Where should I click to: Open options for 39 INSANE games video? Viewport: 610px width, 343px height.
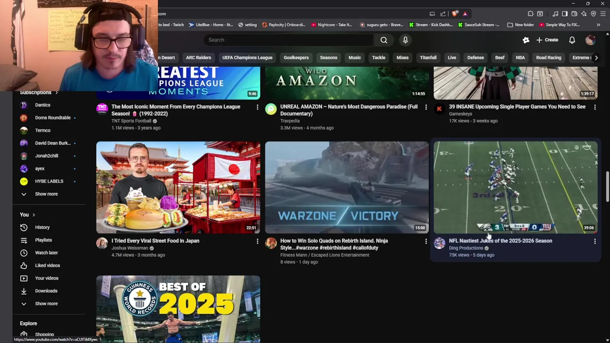tap(595, 107)
